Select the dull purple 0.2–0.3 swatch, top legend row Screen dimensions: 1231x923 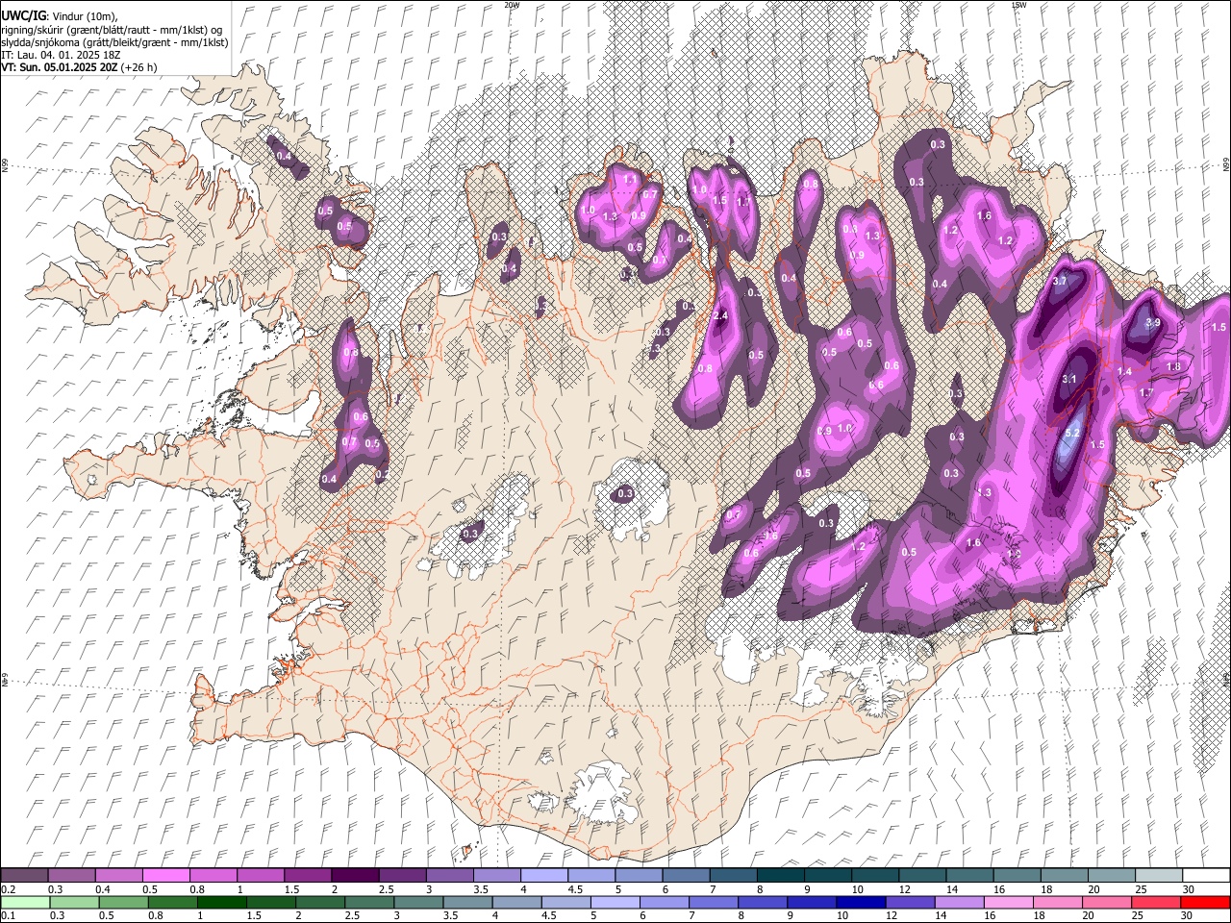[x=24, y=875]
